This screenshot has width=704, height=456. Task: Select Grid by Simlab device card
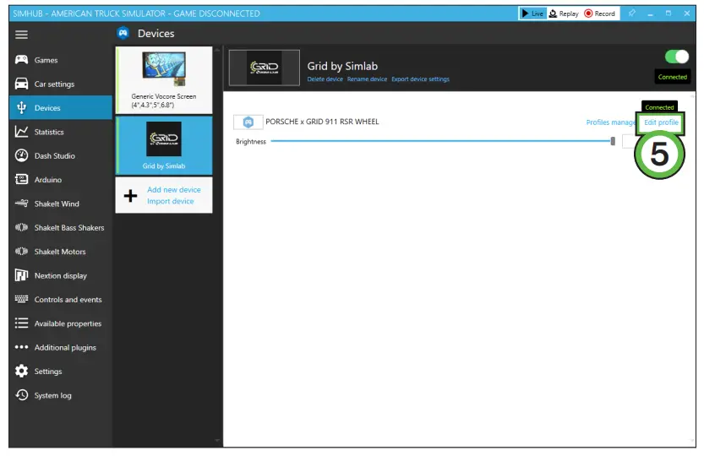(164, 145)
